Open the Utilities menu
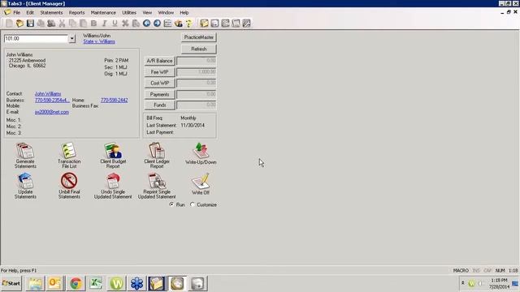 tap(129, 13)
